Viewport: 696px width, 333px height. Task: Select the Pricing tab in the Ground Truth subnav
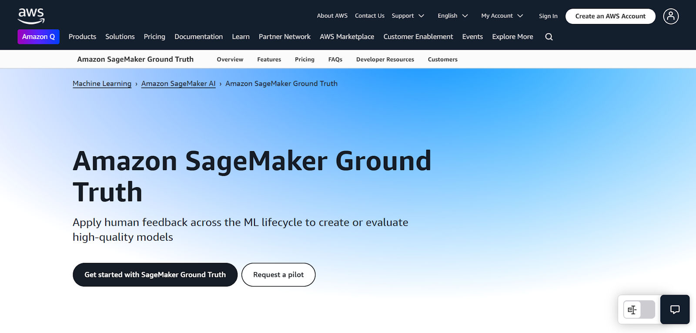tap(304, 59)
